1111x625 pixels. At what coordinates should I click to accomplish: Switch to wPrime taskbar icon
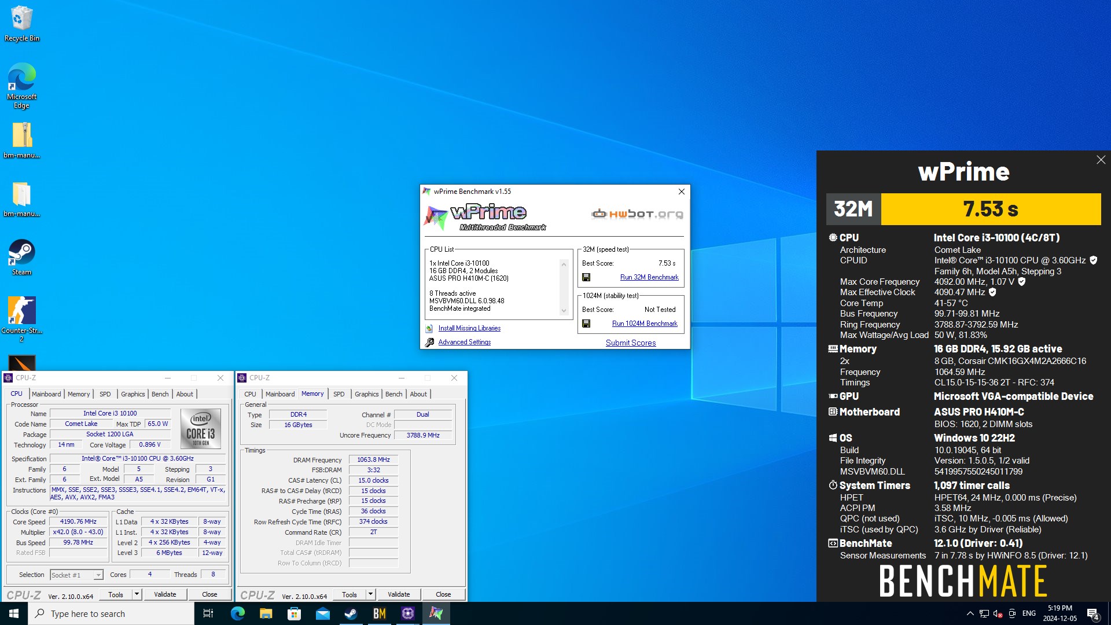(x=436, y=613)
